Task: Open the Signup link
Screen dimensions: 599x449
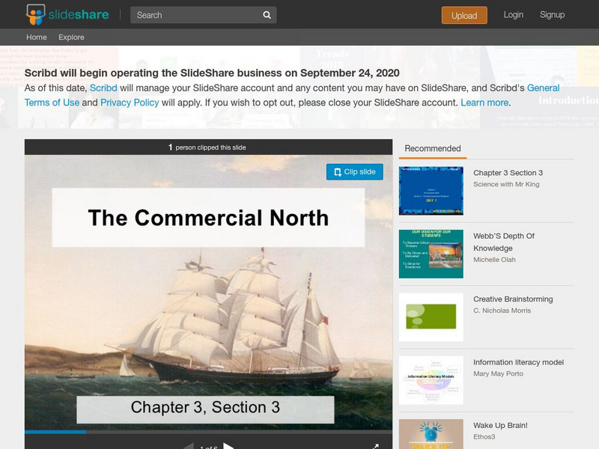Action: click(x=552, y=15)
